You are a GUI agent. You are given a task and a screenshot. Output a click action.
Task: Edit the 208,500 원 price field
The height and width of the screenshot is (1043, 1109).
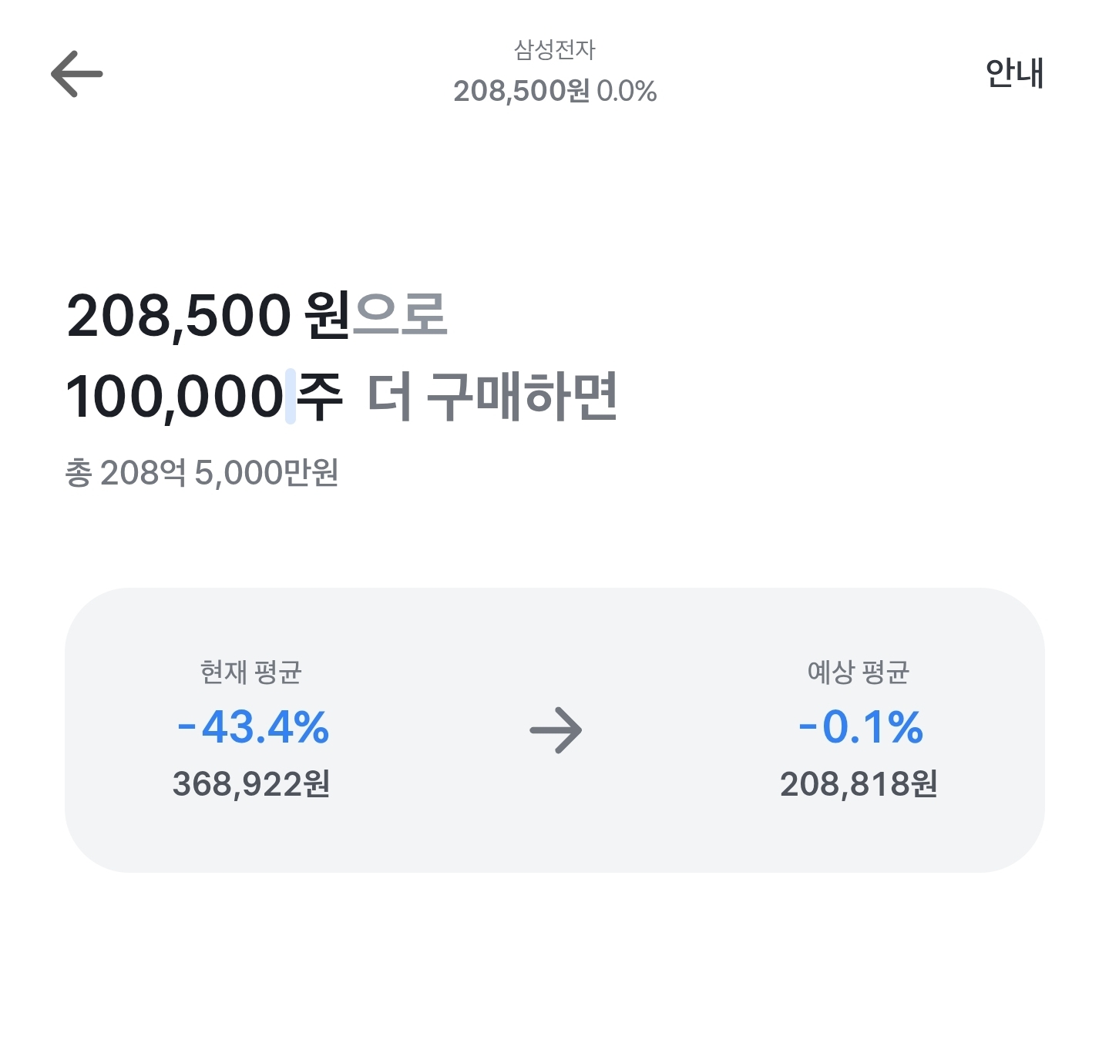coord(209,316)
